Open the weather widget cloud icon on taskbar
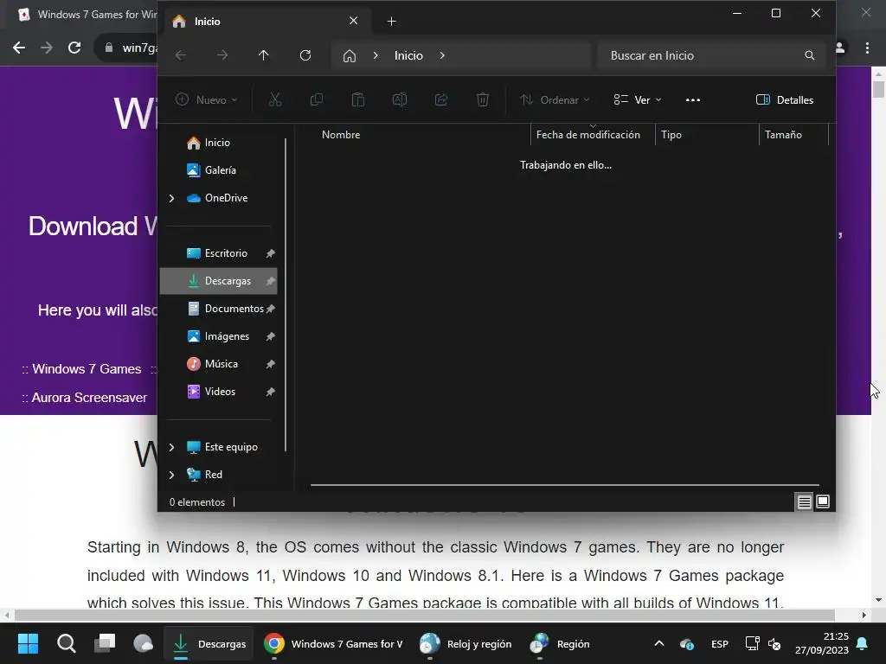 coord(143,643)
